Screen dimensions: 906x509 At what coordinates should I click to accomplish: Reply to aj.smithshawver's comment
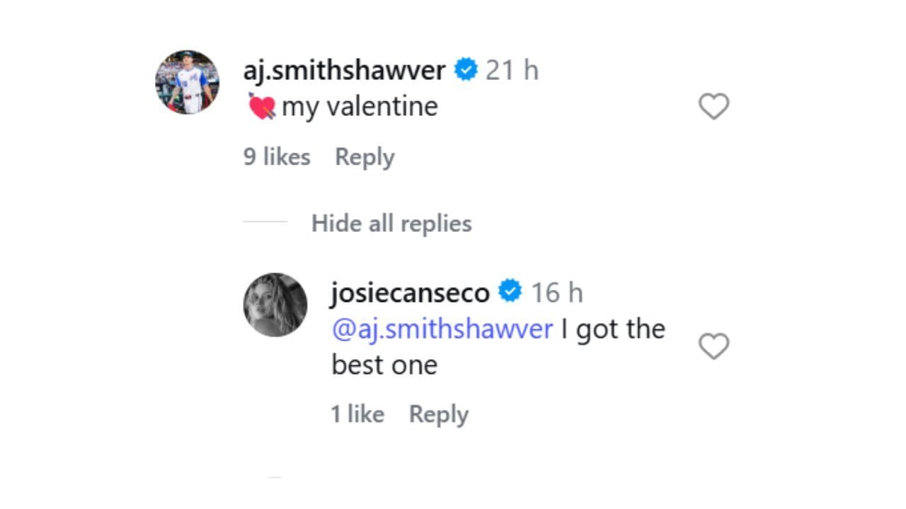pos(365,156)
